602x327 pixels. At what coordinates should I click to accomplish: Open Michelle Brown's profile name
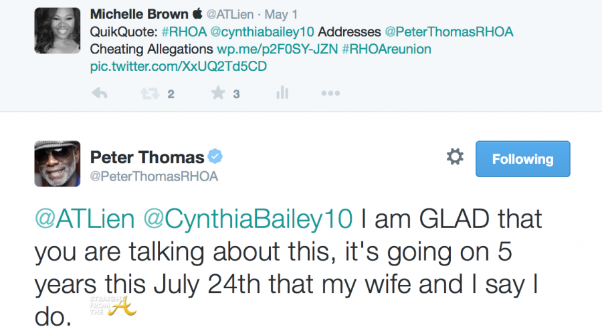click(139, 13)
